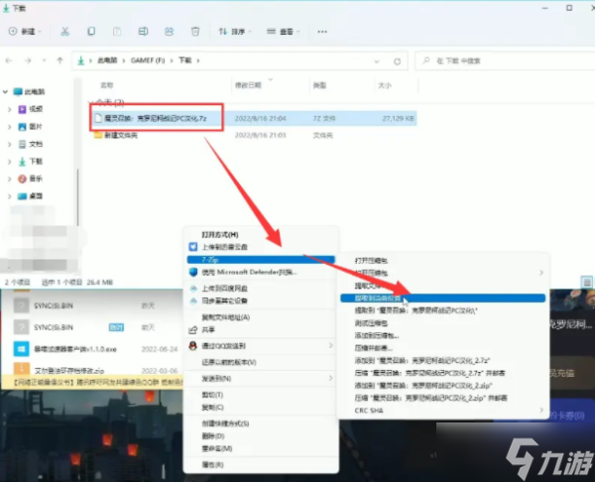Screen dimensions: 595x482
Task: Click the details view icon in status bar
Action: [587, 282]
